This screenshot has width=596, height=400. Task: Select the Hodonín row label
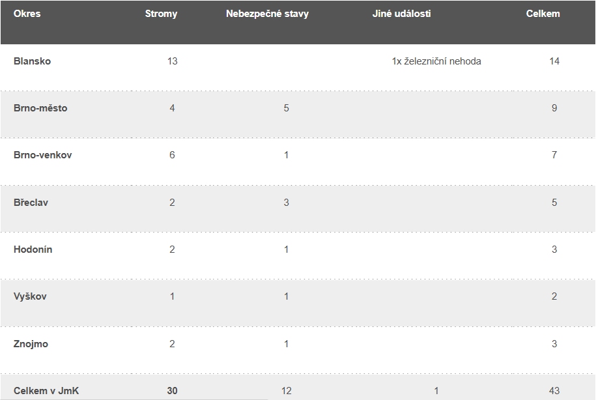pos(33,250)
